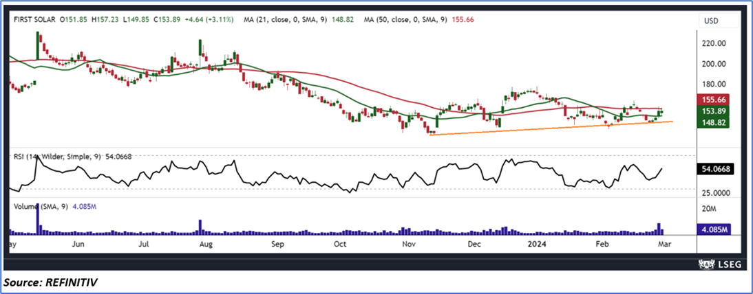Click the 153.89 current price label

pyautogui.click(x=714, y=111)
